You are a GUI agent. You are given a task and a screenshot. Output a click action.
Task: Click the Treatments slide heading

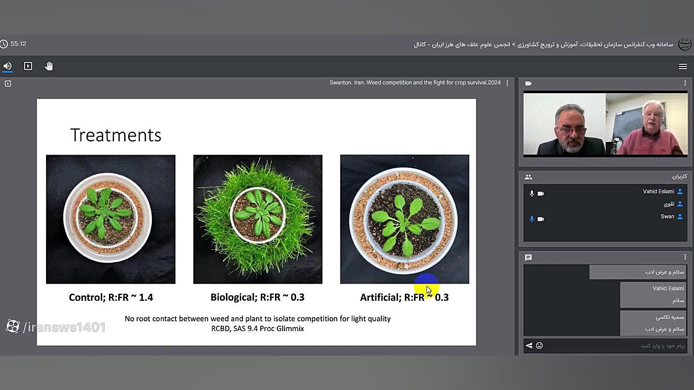(x=116, y=135)
